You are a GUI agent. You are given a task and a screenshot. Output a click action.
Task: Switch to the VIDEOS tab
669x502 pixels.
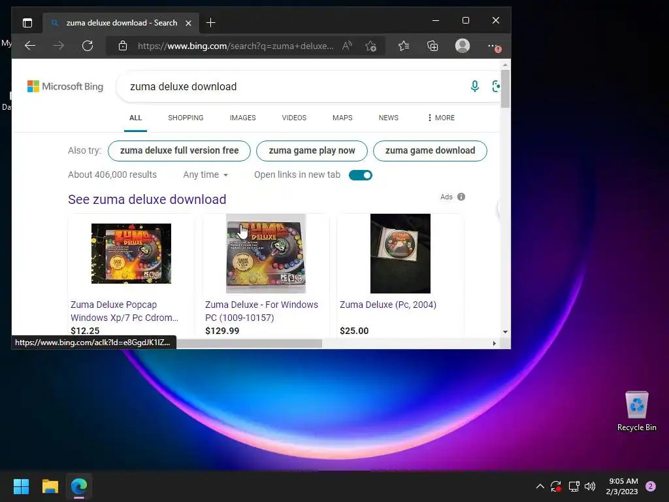(294, 118)
